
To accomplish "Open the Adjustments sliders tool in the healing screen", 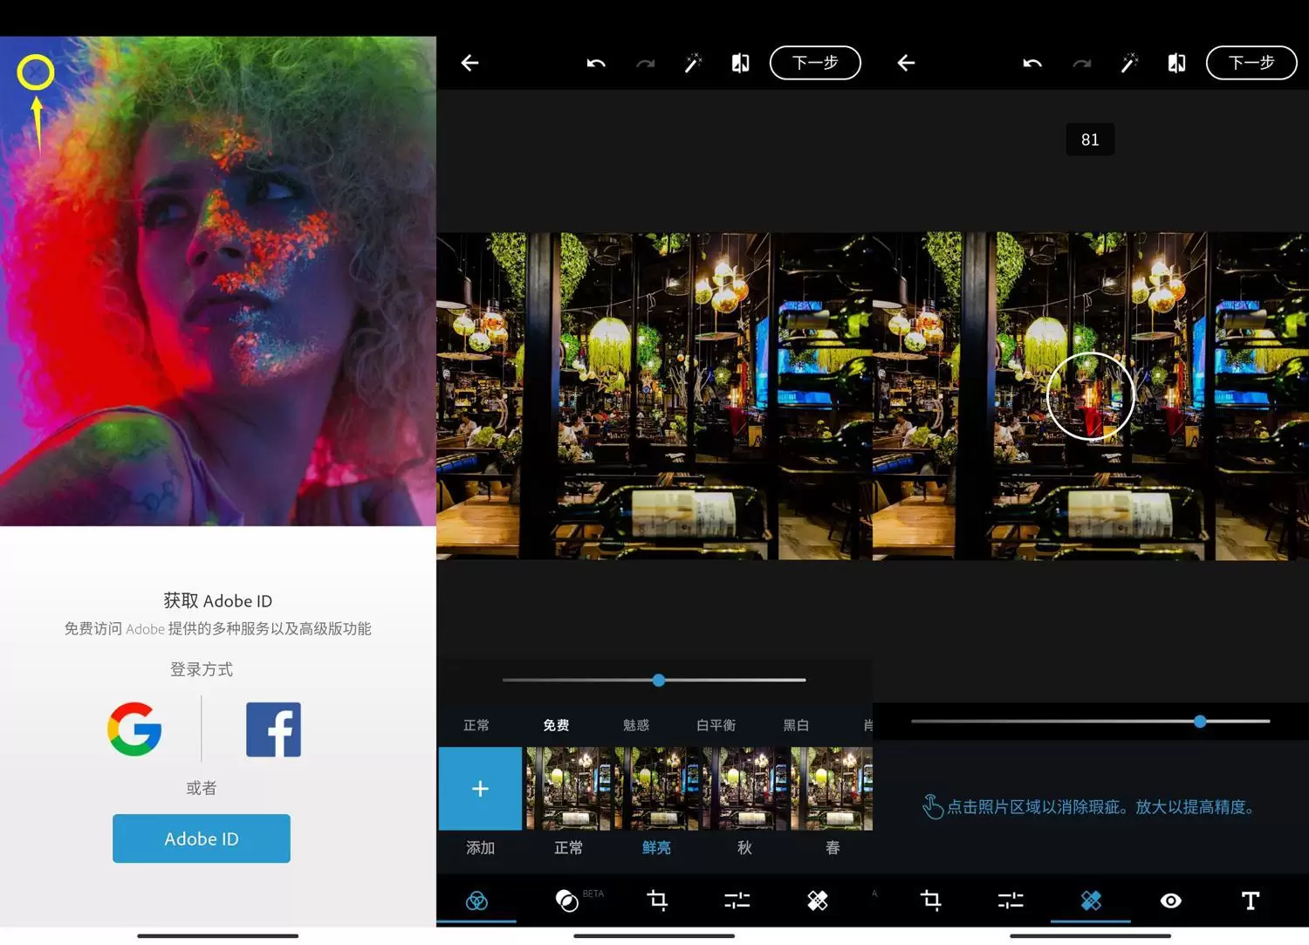I will [1011, 900].
